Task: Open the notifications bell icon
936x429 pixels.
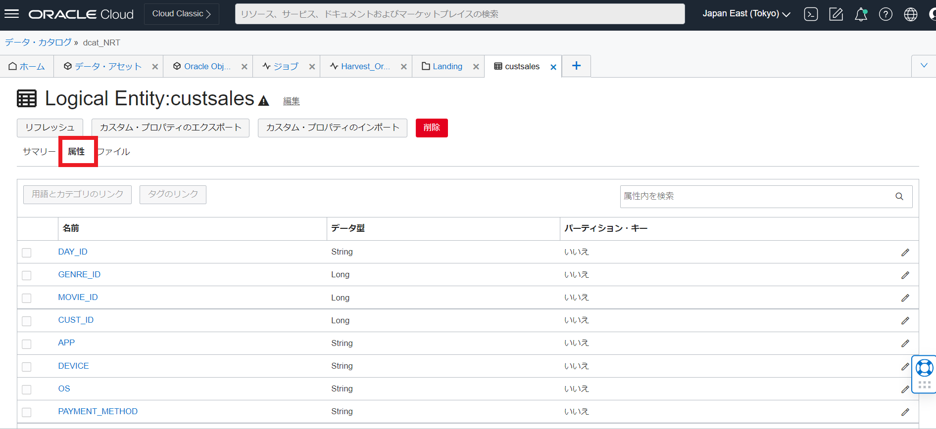Action: click(x=861, y=14)
